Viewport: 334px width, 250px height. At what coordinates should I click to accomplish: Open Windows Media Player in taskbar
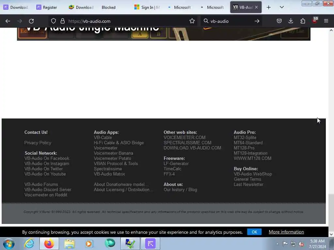tap(89, 243)
